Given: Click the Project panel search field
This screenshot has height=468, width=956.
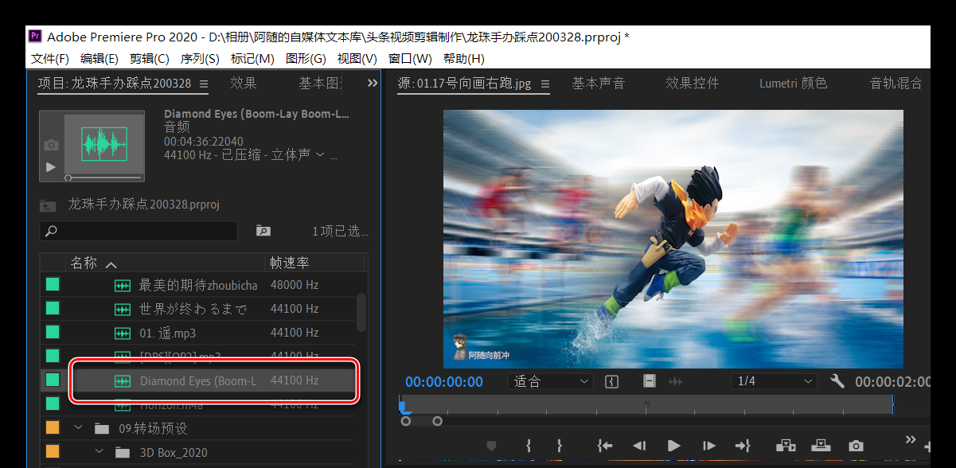Looking at the screenshot, I should [139, 231].
